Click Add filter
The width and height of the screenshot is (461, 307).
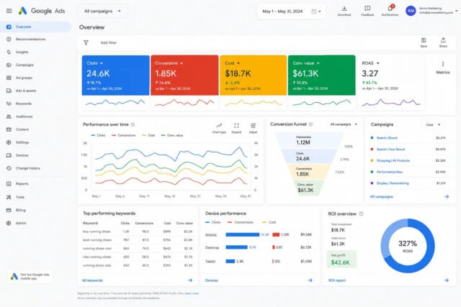[x=109, y=43]
